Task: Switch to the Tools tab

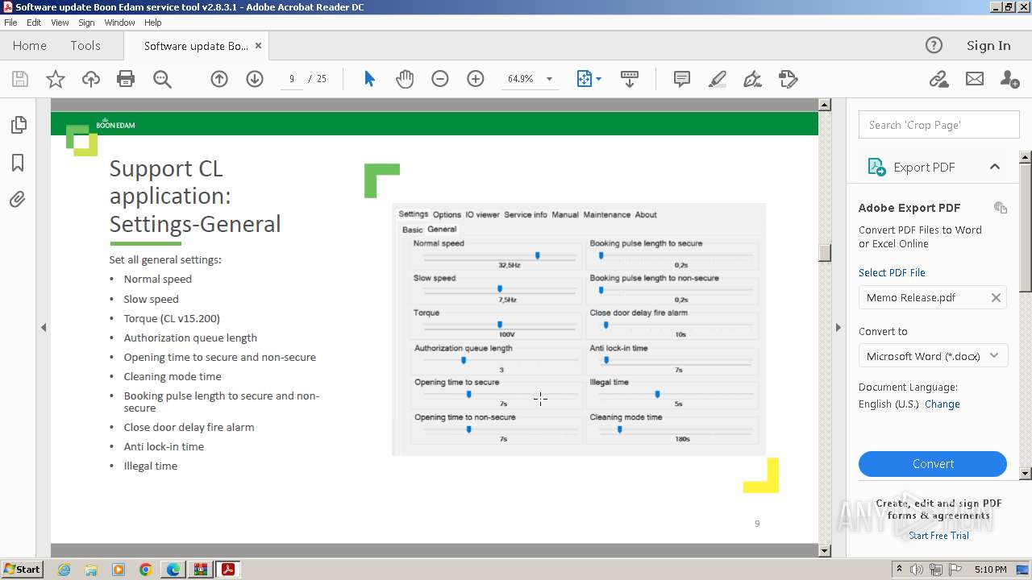Action: pyautogui.click(x=85, y=46)
